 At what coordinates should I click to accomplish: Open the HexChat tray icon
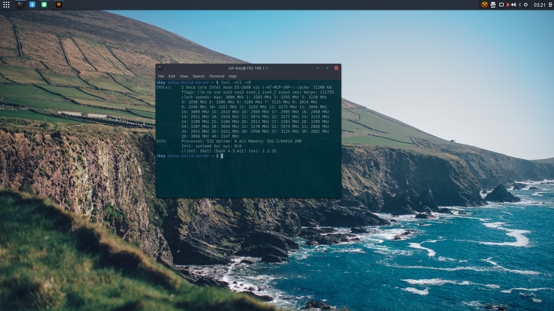(485, 5)
